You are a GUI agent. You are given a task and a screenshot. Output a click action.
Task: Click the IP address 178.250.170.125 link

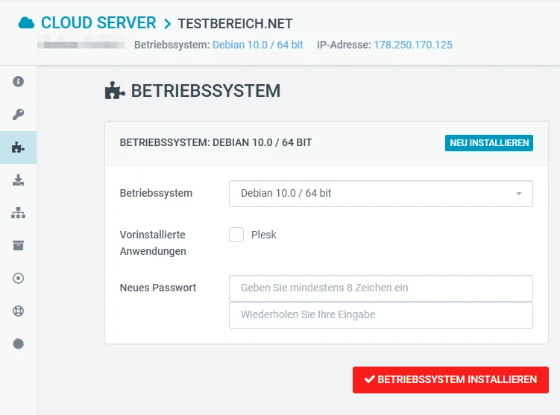[412, 45]
